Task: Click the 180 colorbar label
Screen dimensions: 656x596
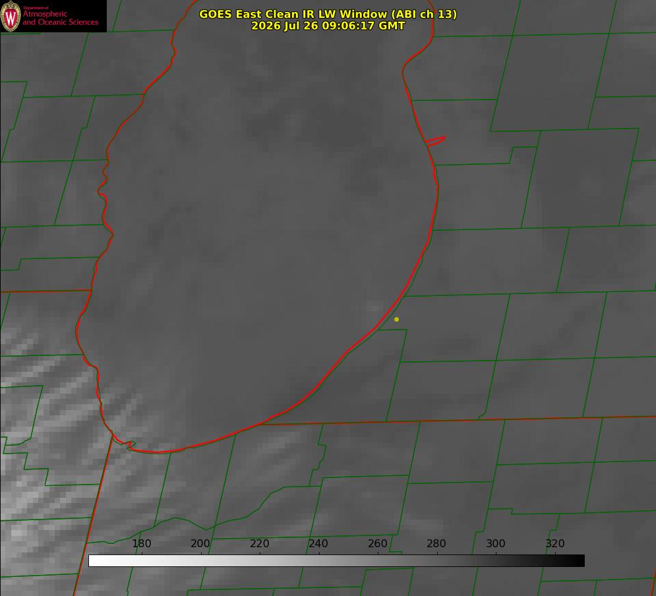Action: click(141, 543)
